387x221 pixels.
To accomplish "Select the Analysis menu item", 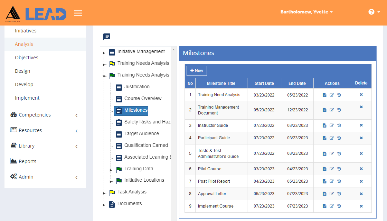I will pos(24,44).
